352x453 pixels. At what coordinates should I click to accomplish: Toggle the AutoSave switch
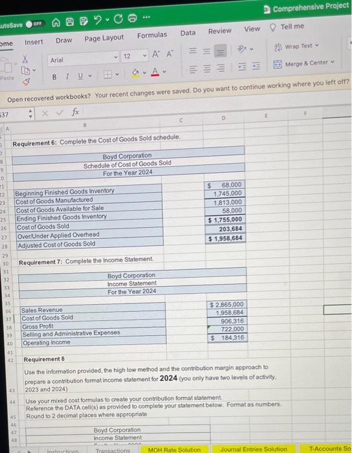[35, 24]
